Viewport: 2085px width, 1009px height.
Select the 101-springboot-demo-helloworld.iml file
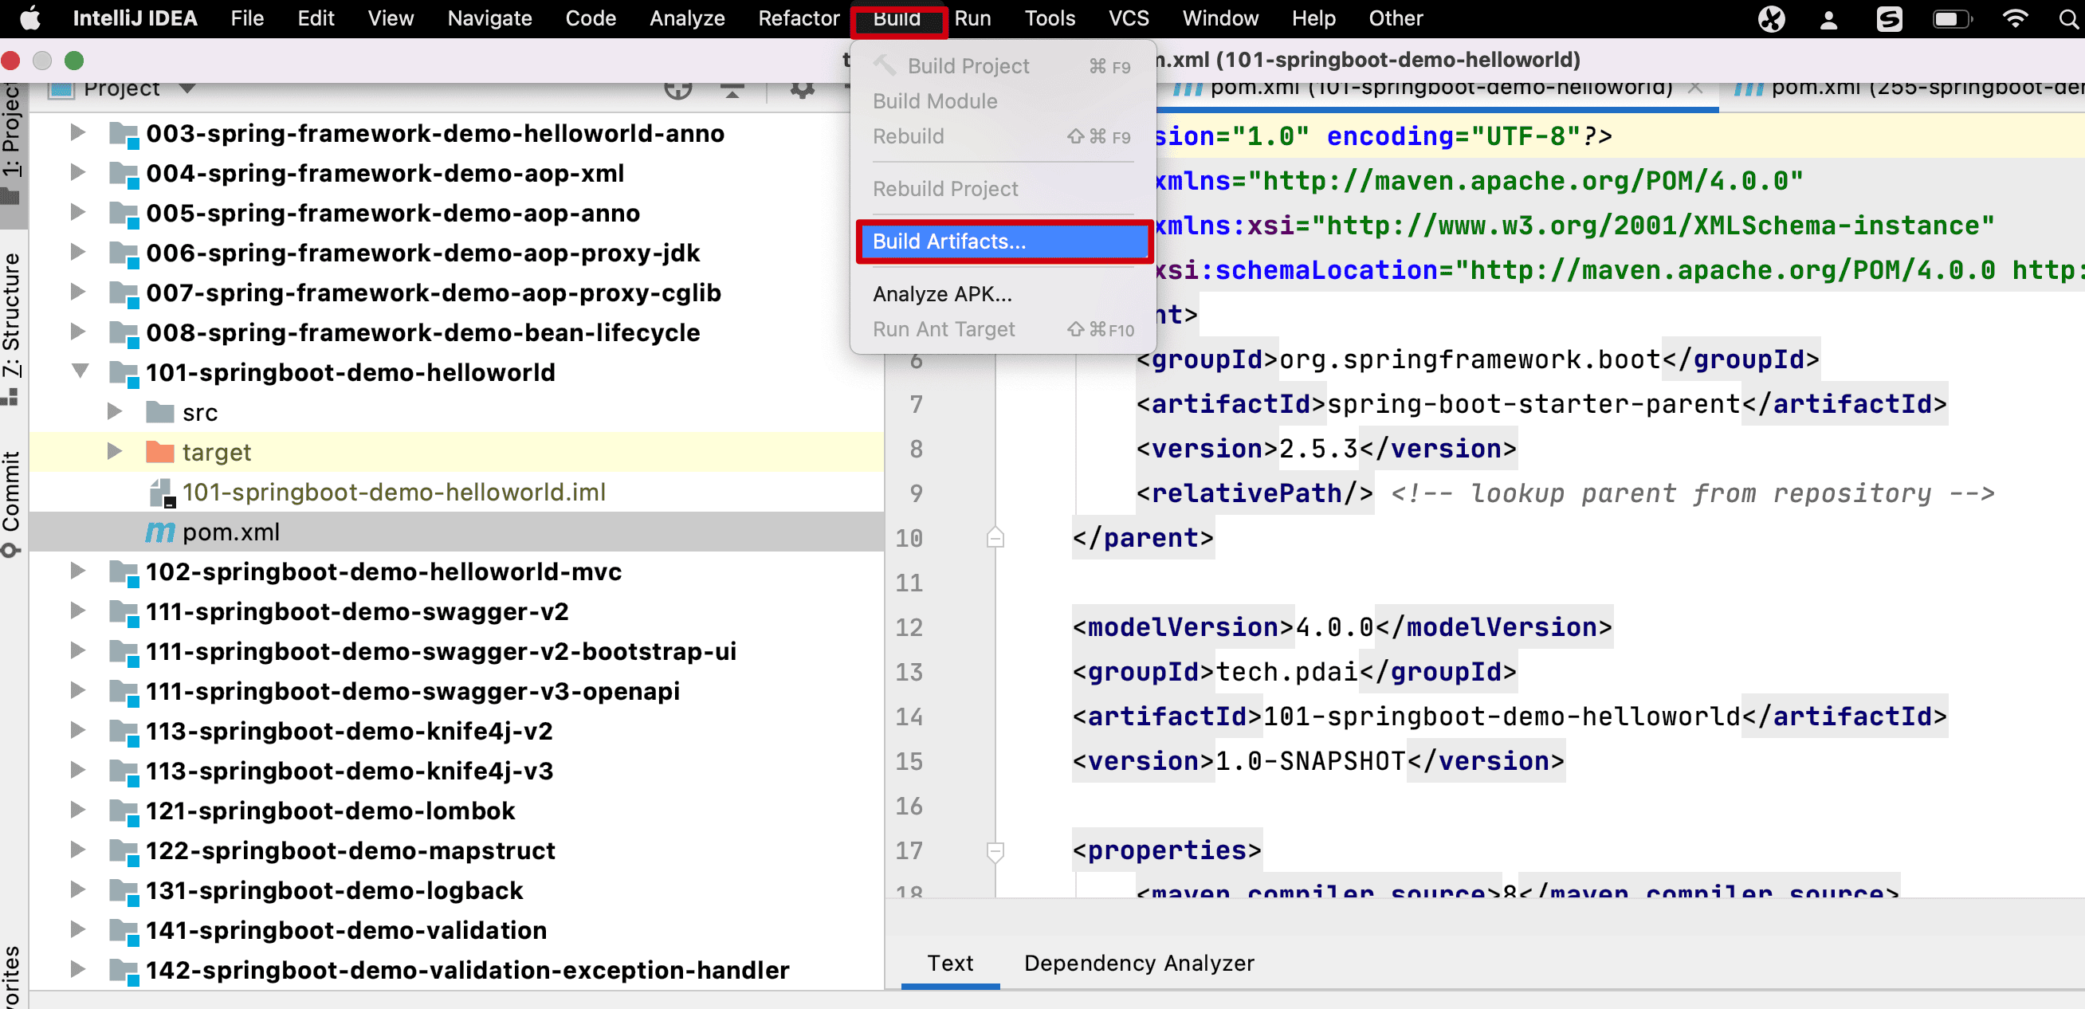(x=394, y=492)
